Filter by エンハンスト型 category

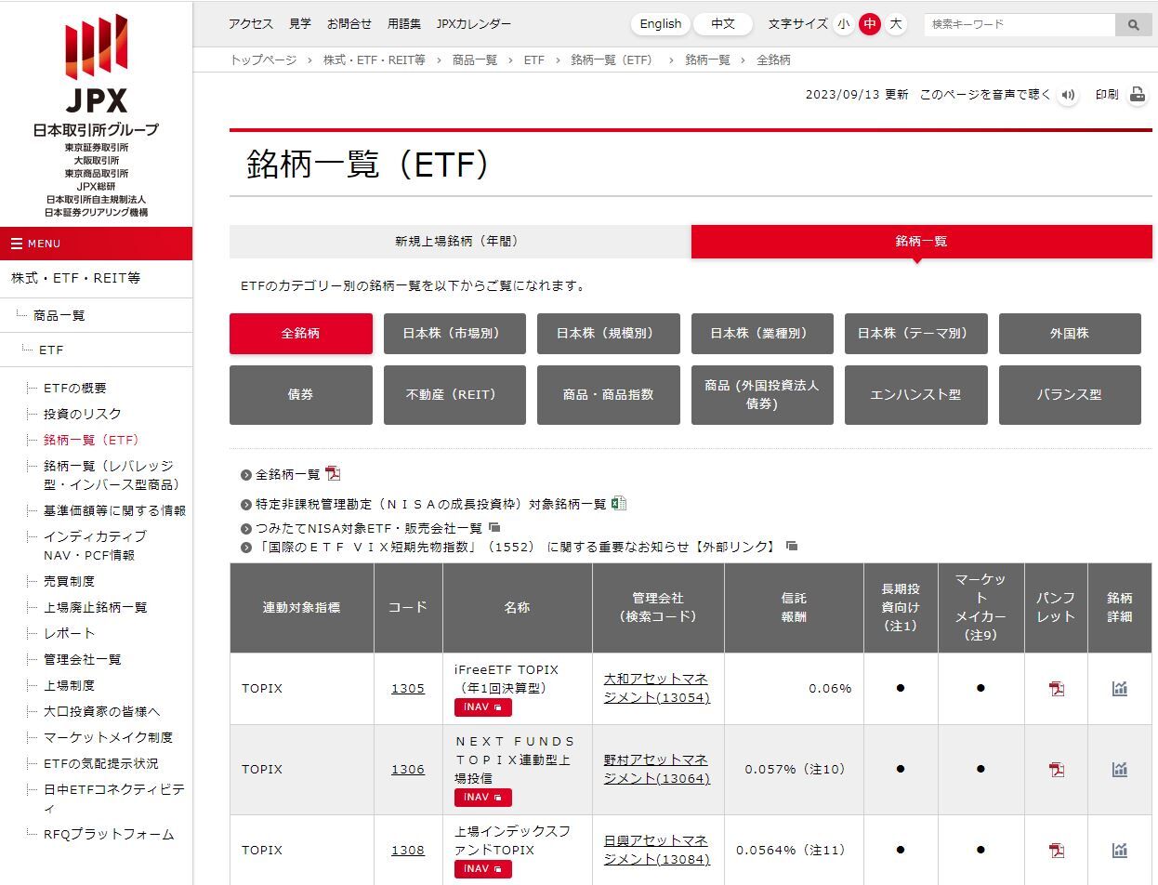coord(916,395)
